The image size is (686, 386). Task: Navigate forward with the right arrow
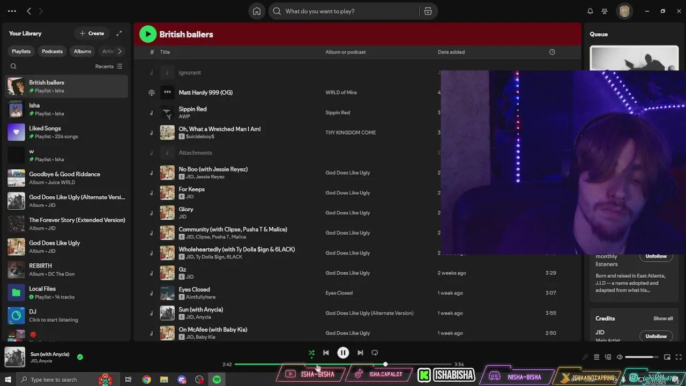click(x=41, y=11)
